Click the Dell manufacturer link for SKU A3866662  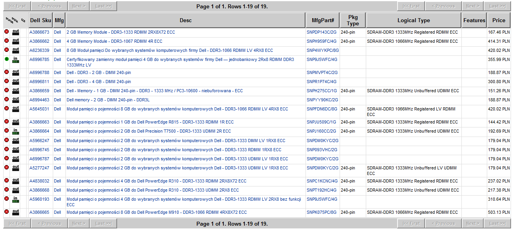[x=58, y=41]
